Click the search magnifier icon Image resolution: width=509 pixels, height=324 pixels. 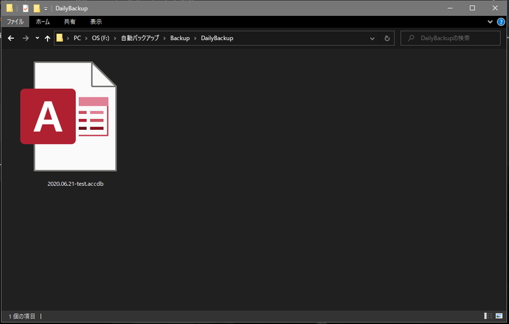pos(411,38)
